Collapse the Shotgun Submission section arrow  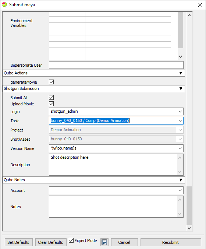pyautogui.click(x=181, y=89)
